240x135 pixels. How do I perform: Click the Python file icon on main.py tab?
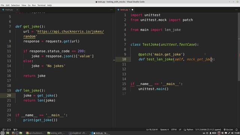(x=3, y=10)
